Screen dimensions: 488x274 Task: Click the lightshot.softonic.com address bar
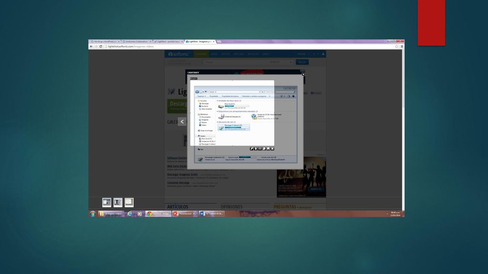[x=249, y=46]
